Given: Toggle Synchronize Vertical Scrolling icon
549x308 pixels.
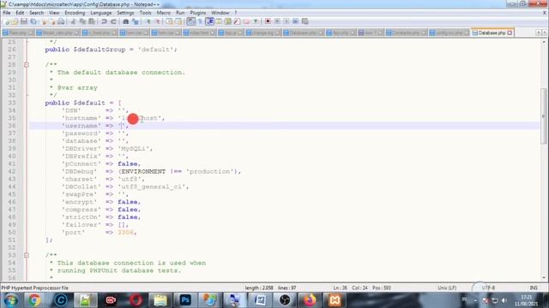Looking at the screenshot, I should tap(169, 21).
